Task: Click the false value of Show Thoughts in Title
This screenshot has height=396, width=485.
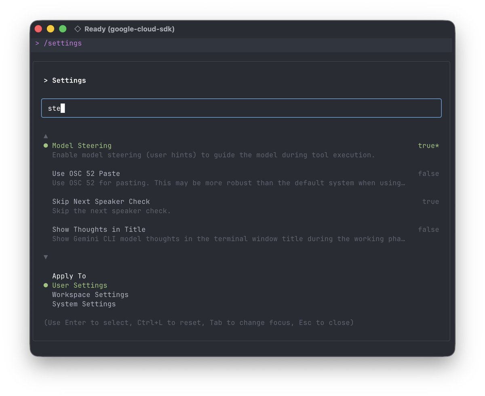Action: [428, 229]
